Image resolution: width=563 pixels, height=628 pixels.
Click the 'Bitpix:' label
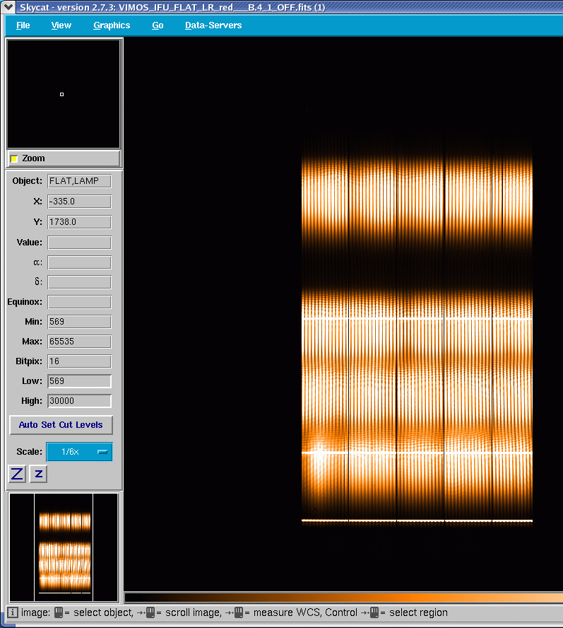[29, 361]
